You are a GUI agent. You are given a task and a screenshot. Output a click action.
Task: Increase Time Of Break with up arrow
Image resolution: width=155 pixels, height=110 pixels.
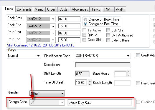point(90,81)
